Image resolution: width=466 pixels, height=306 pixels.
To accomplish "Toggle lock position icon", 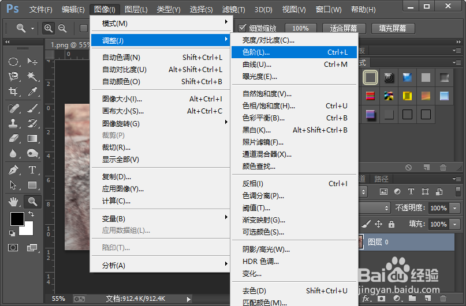I will 378,224.
